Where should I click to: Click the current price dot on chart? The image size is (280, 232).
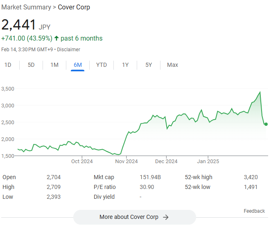coord(266,124)
